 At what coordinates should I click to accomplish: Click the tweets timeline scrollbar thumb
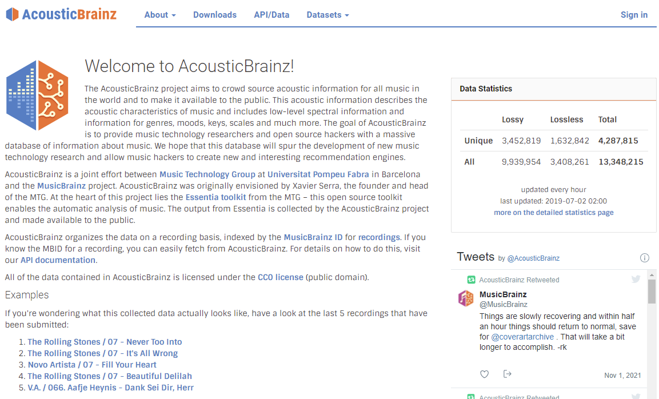[x=652, y=292]
